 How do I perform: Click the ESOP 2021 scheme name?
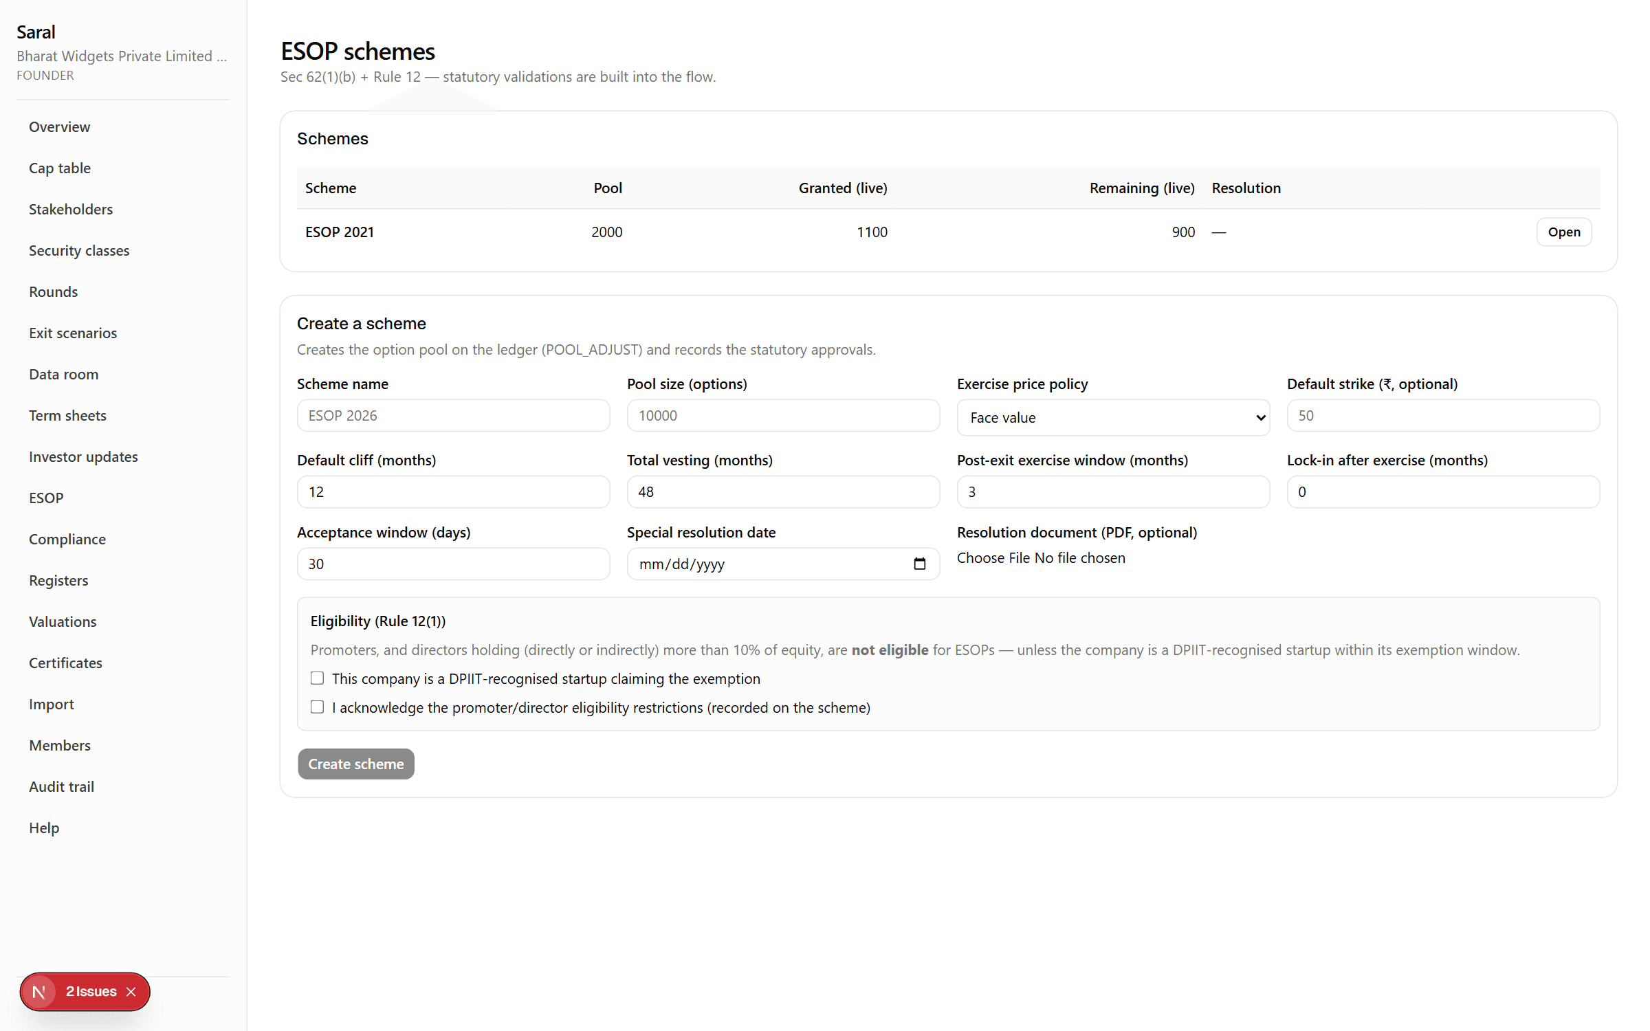pyautogui.click(x=340, y=232)
